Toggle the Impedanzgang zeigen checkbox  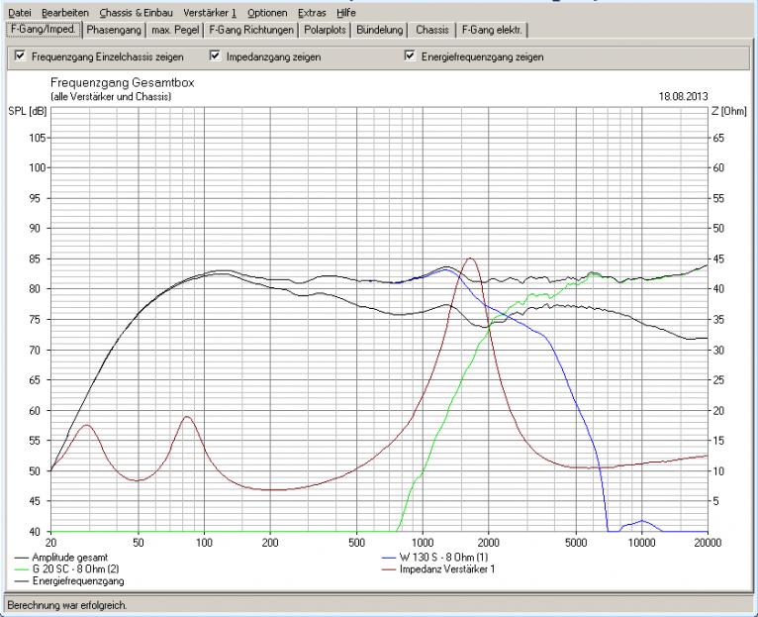[215, 57]
